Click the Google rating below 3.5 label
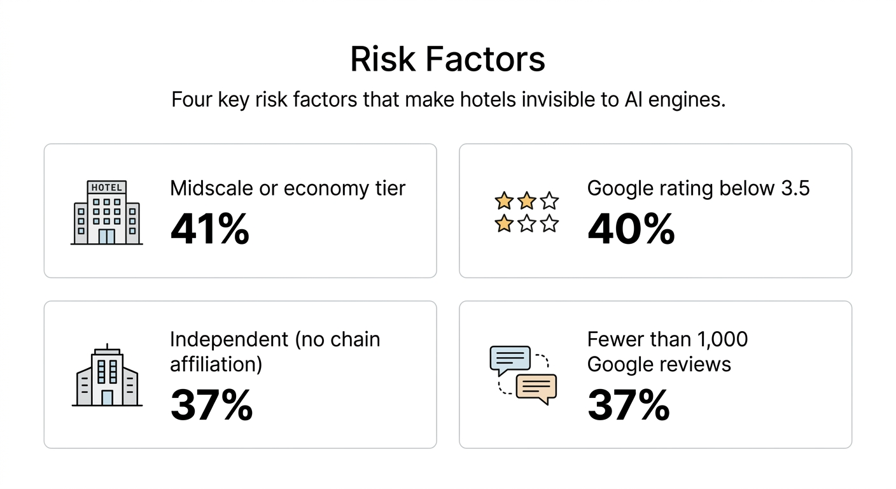 tap(698, 188)
